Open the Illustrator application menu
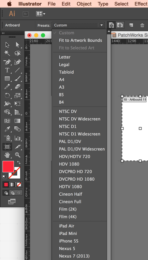This screenshot has width=148, height=260. pyautogui.click(x=30, y=4)
